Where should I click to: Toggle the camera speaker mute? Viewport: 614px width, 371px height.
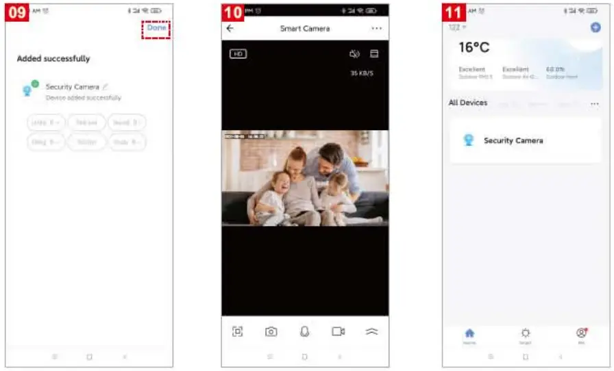[354, 54]
